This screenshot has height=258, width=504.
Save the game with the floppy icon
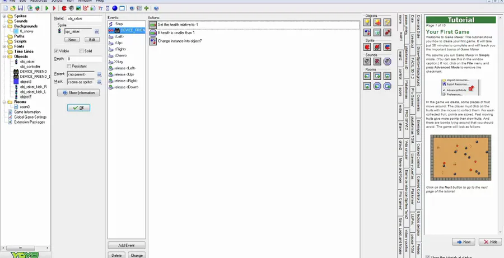20,8
